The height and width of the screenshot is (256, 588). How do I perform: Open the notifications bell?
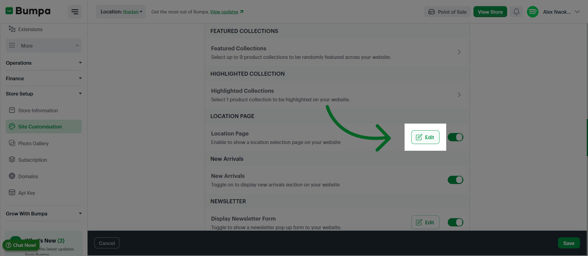(x=516, y=12)
